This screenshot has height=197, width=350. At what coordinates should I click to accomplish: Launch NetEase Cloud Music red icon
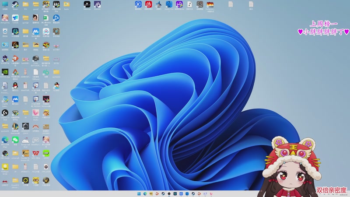(x=148, y=4)
